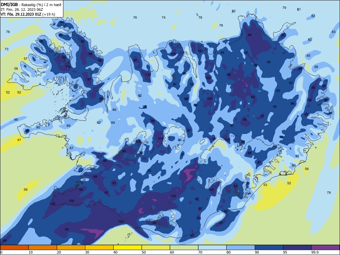Click the legend tick label '50'
Image resolution: width=340 pixels, height=255 pixels.
point(143,252)
